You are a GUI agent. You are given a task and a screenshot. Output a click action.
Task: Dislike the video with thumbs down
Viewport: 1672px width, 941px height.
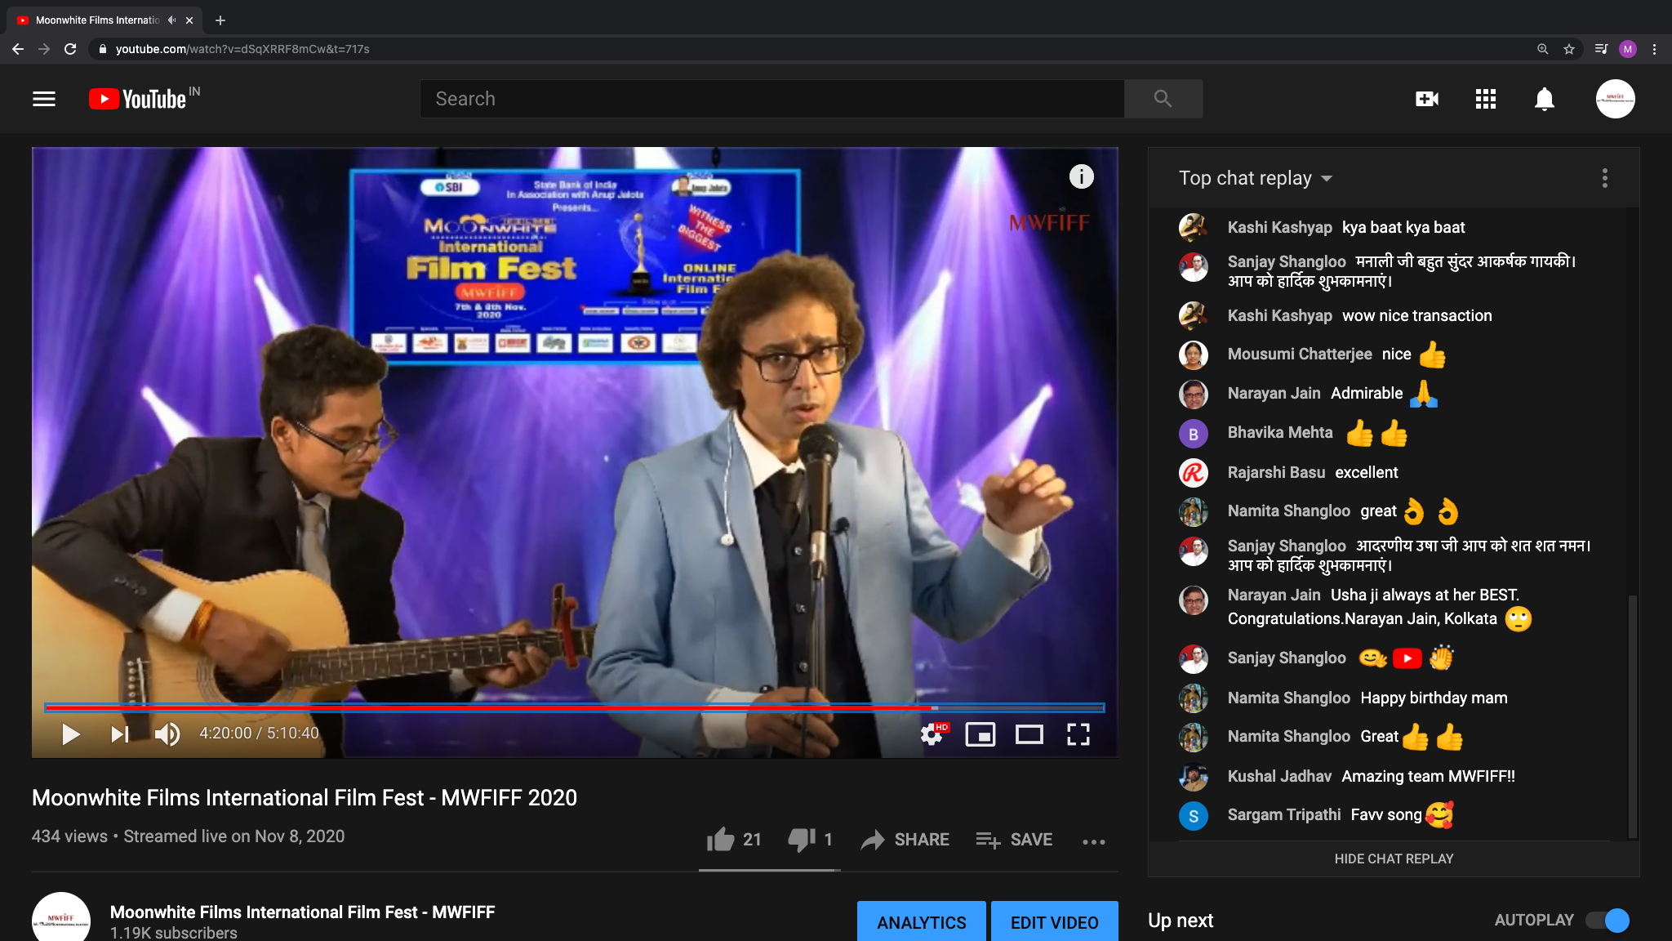(x=809, y=839)
